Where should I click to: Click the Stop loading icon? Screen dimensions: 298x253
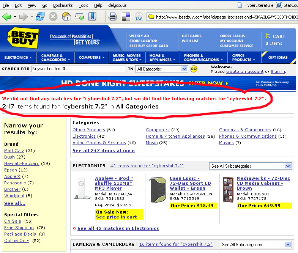click(x=53, y=17)
